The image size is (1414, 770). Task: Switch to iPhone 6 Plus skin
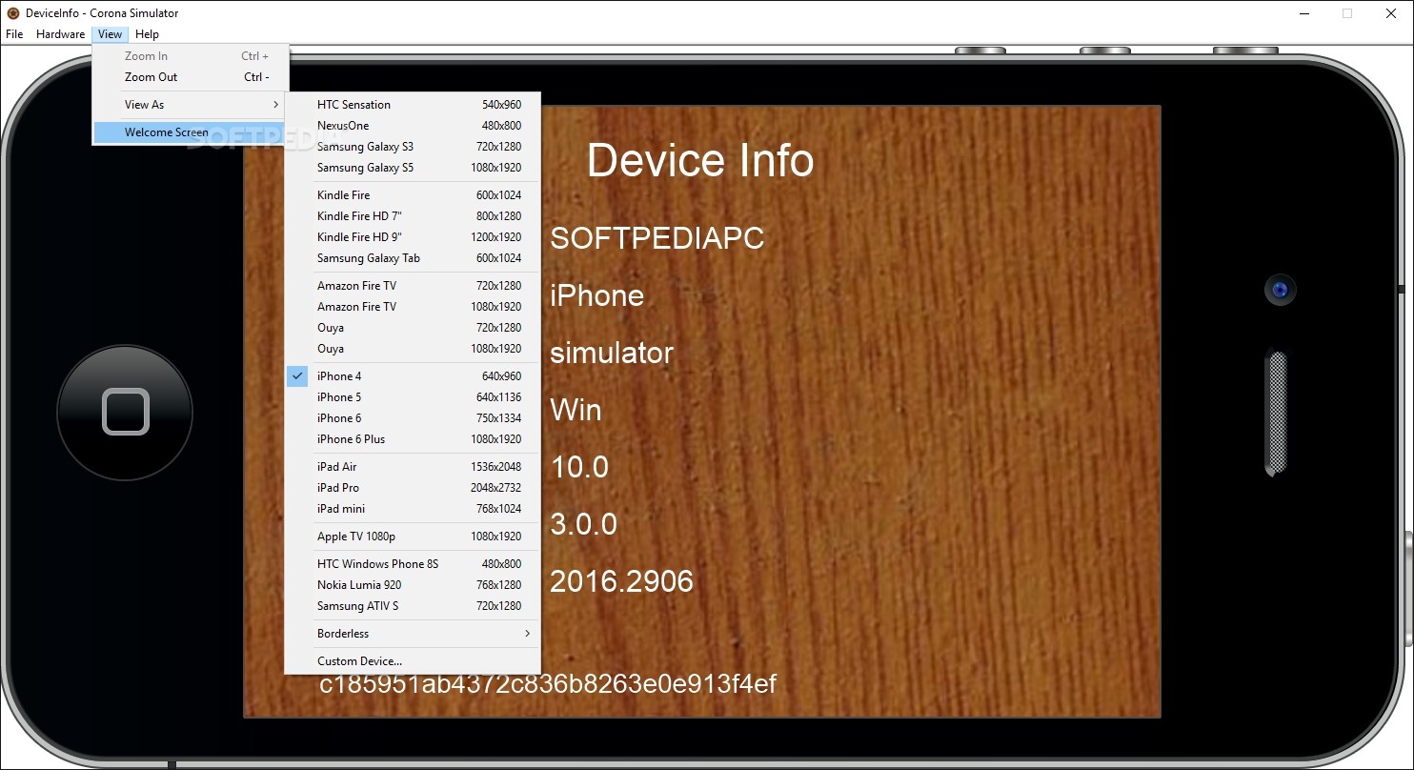(413, 439)
